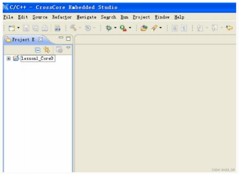This screenshot has width=239, height=174.
Task: Open the Refactor menu
Action: tap(62, 17)
